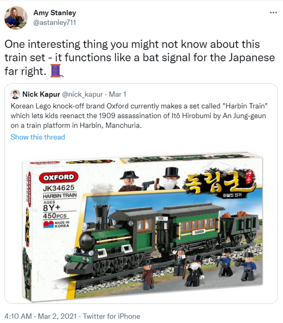
Task: Open the @astanley711 handle
Action: (55, 22)
